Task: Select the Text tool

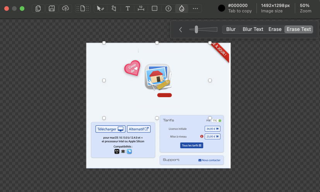Action: tap(127, 9)
